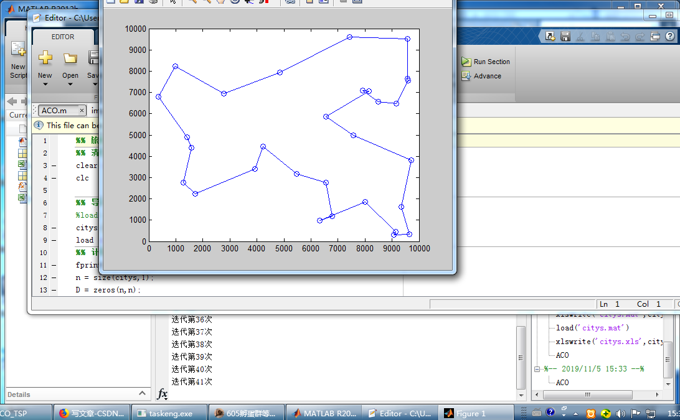680x420 pixels.
Task: Click the keyboard icon on the taskbar
Action: (x=536, y=413)
